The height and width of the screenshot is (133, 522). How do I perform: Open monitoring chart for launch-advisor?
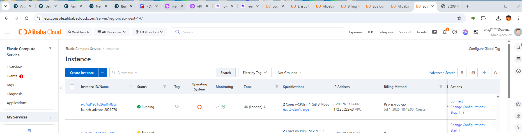217,107
